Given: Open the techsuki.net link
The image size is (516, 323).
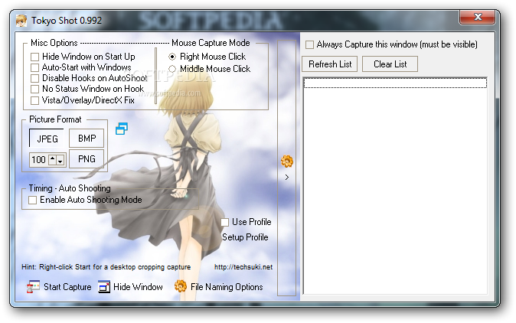Looking at the screenshot, I should (243, 267).
